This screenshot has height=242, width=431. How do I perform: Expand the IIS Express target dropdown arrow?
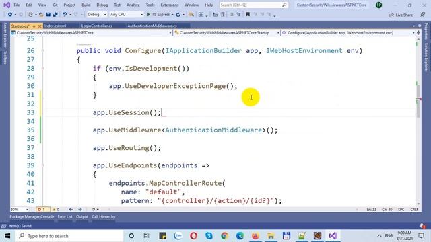[x=172, y=15]
